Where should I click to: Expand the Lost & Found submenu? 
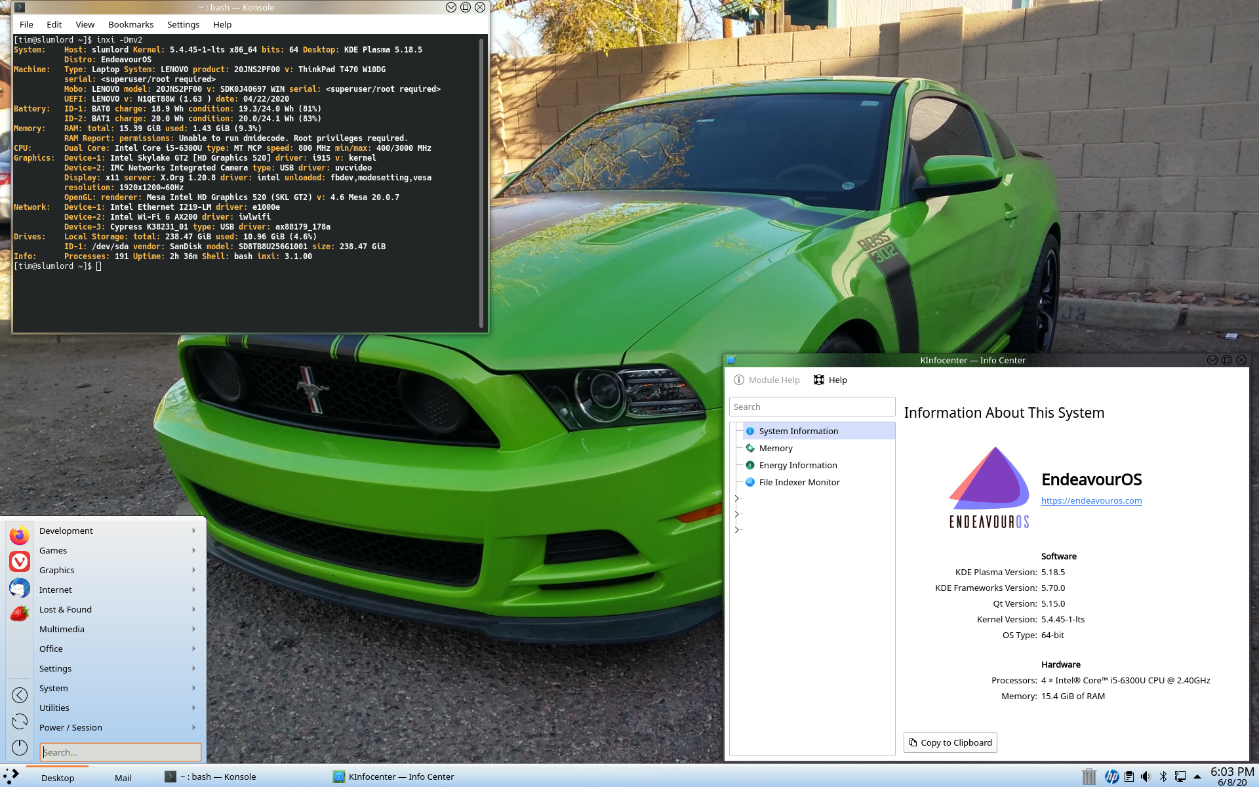[118, 609]
